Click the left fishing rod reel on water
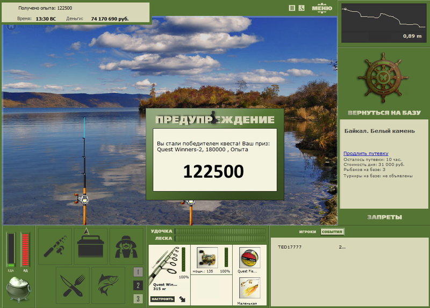Screen dimensions: 430x308 [x=83, y=199]
